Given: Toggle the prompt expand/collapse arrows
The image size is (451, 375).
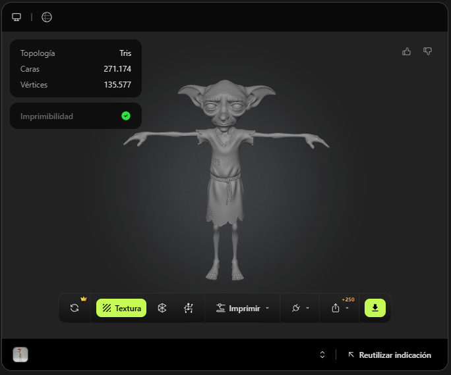Looking at the screenshot, I should click(x=322, y=355).
